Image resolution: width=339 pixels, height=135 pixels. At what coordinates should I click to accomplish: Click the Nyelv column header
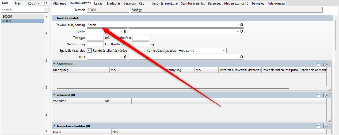pyautogui.click(x=82, y=132)
